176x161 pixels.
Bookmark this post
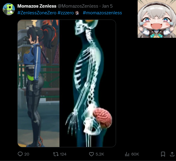click(x=163, y=154)
